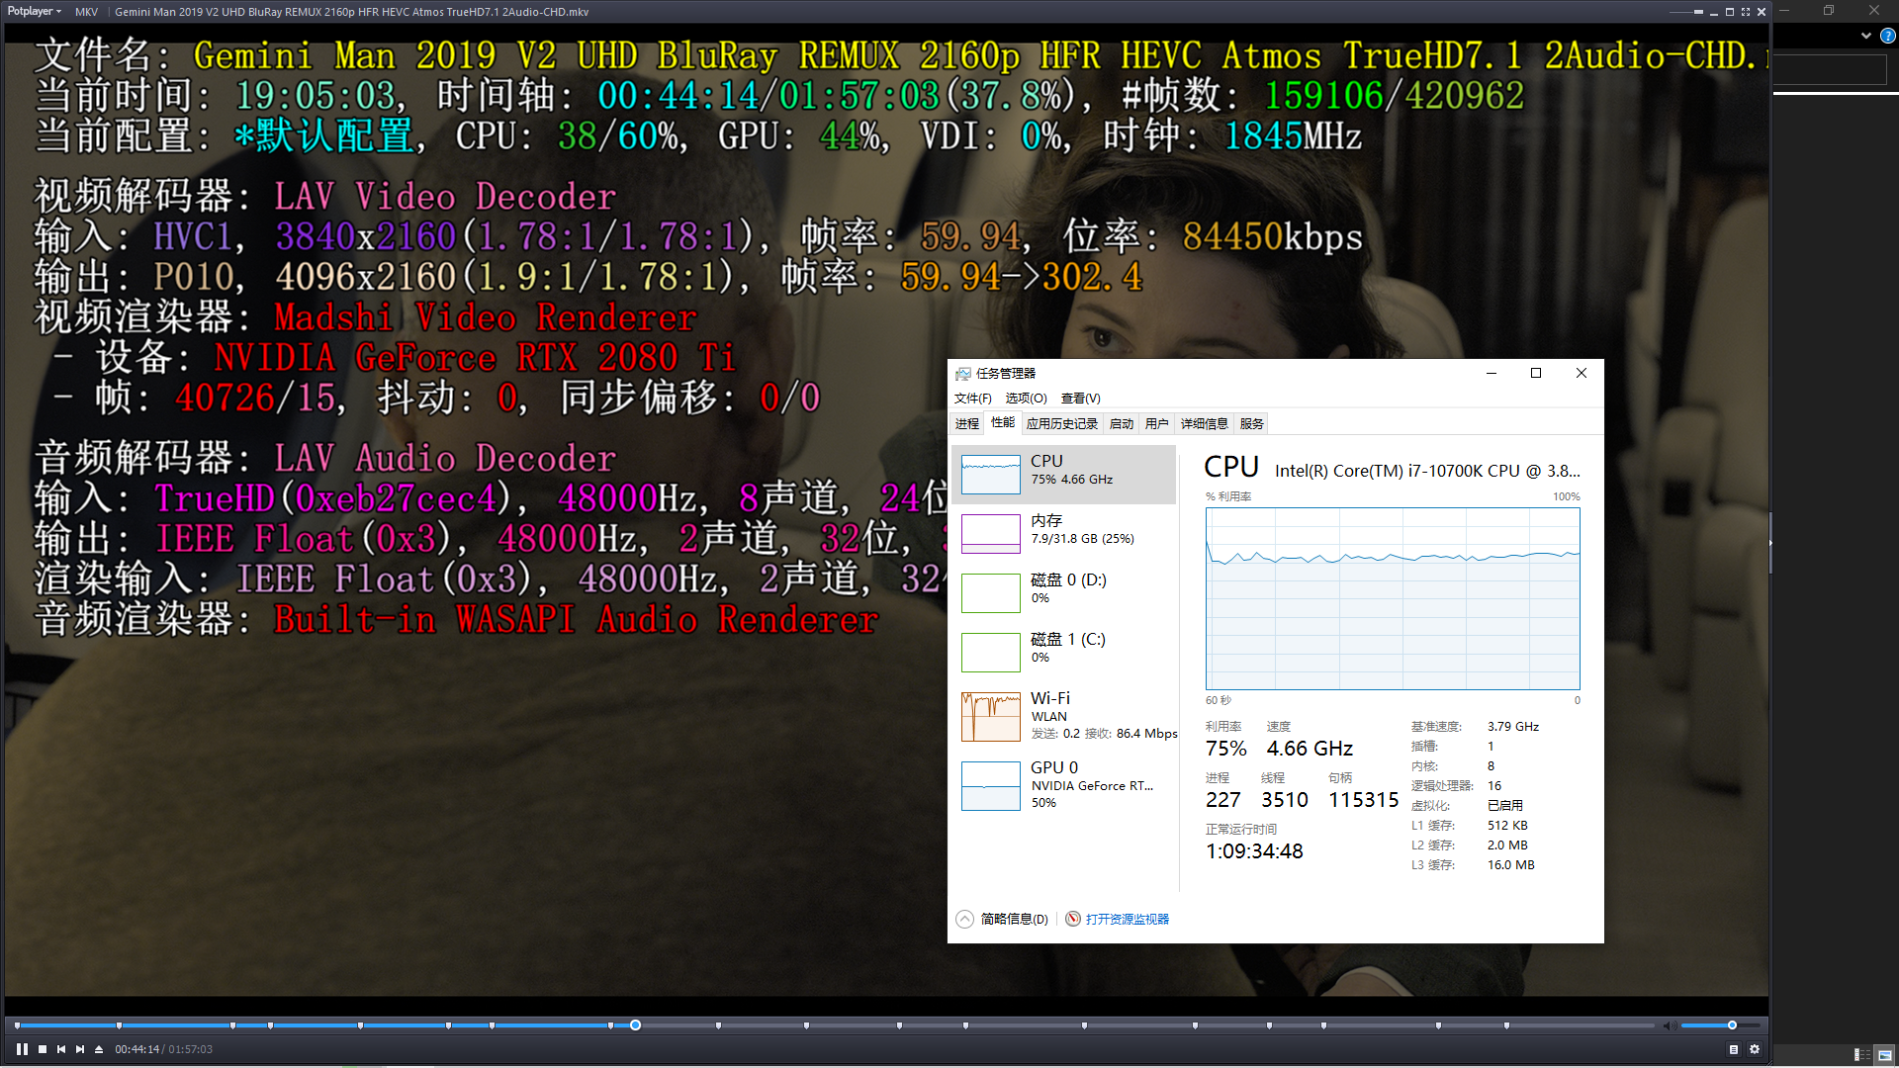This screenshot has width=1899, height=1068.
Task: Click the blue help question mark icon
Action: [1888, 36]
